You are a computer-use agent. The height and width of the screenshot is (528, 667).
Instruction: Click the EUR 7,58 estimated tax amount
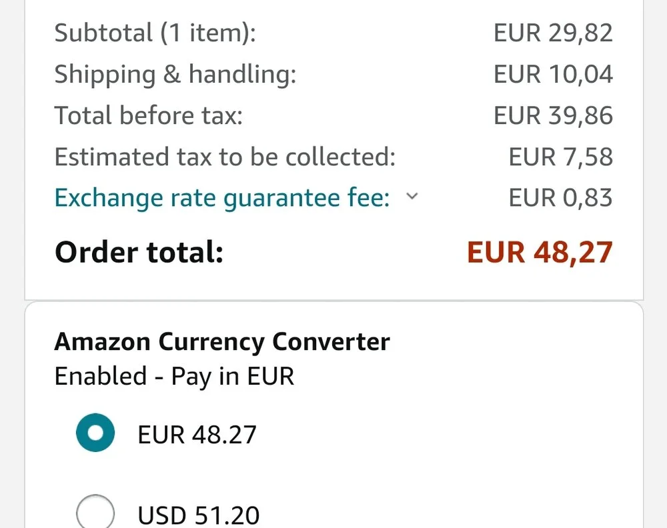(x=560, y=157)
